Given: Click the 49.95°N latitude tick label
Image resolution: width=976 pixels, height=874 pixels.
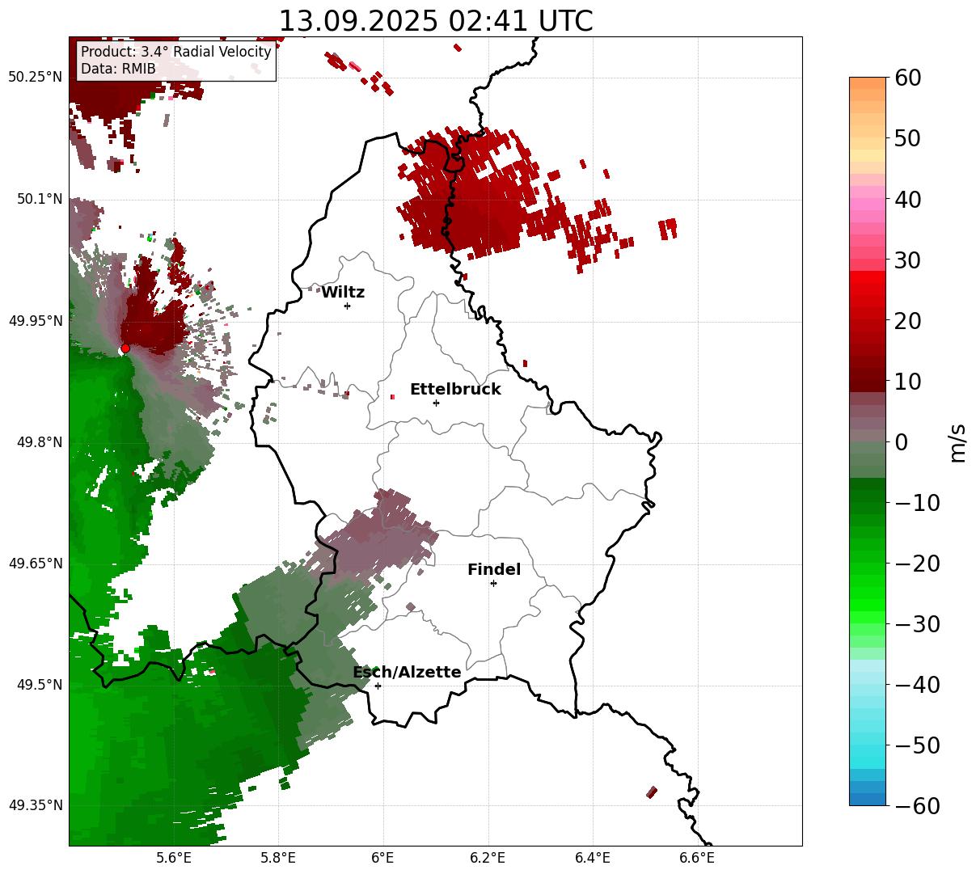Looking at the screenshot, I should (x=36, y=321).
